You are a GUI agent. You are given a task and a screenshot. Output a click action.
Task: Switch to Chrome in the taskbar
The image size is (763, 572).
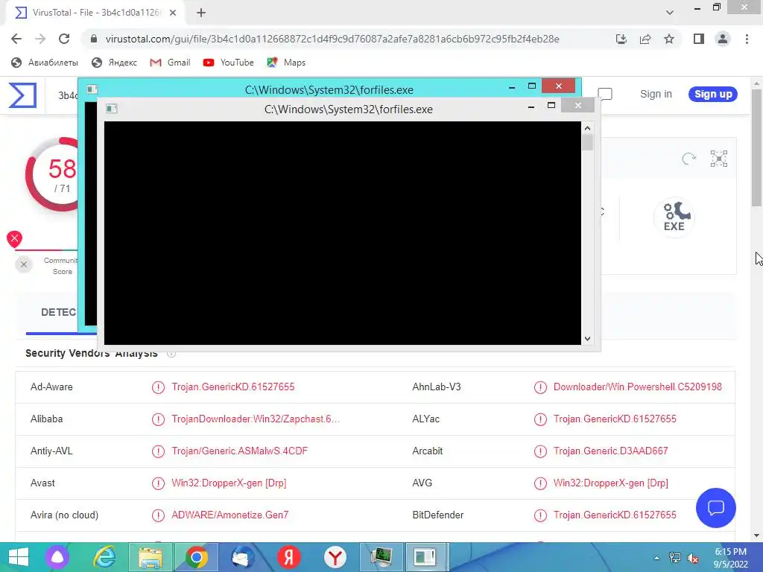click(197, 557)
